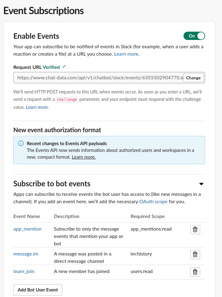Click Learn more below the challenge explanation
Viewport: 222px width, 297px height.
(37, 107)
